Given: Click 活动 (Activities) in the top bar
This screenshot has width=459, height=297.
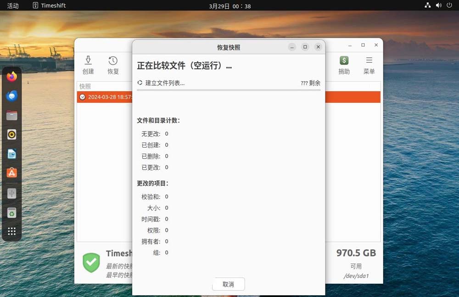Looking at the screenshot, I should [13, 5].
